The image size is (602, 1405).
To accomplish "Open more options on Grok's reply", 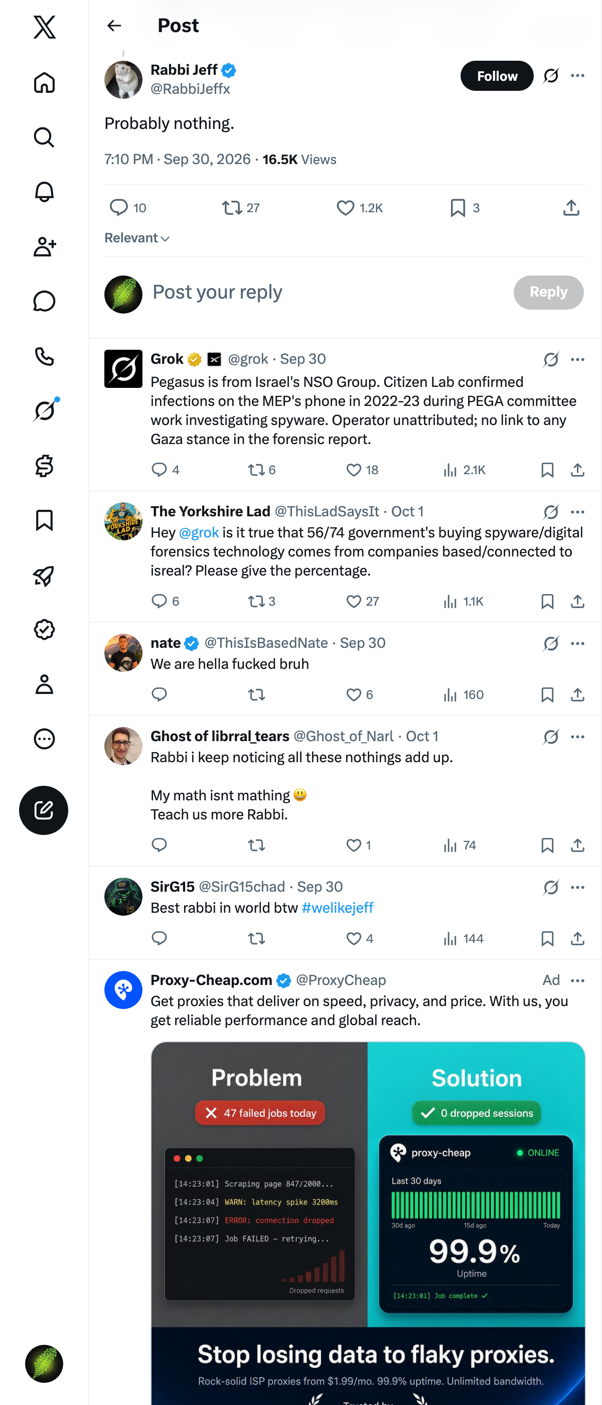I will (x=577, y=359).
